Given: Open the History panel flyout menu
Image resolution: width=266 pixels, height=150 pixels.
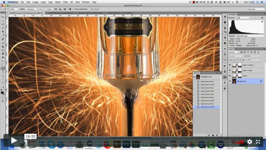Looking at the screenshot, I should point(220,73).
